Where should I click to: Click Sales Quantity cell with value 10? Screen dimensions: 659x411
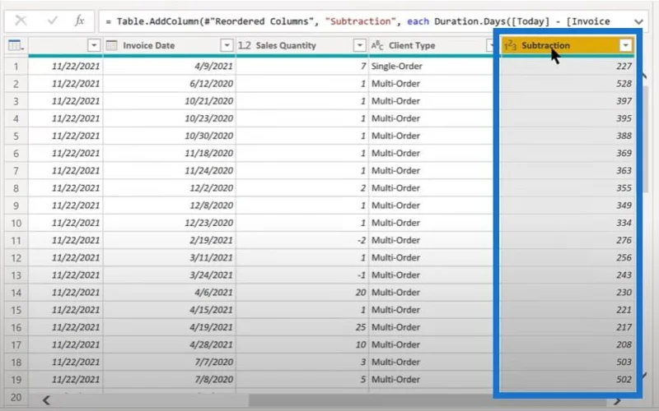pos(302,344)
